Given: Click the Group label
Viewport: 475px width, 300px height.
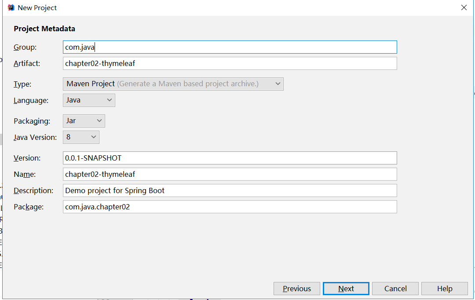Looking at the screenshot, I should 25,47.
